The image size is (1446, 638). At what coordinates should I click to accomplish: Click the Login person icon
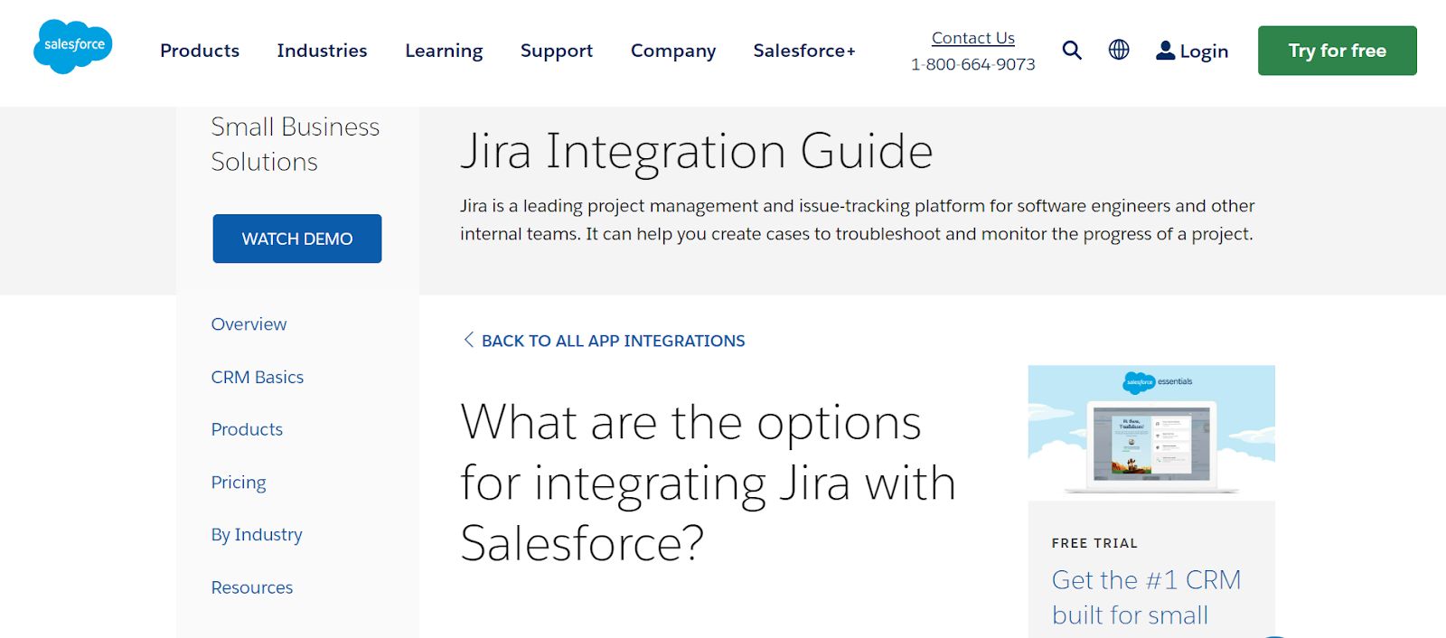coord(1166,51)
